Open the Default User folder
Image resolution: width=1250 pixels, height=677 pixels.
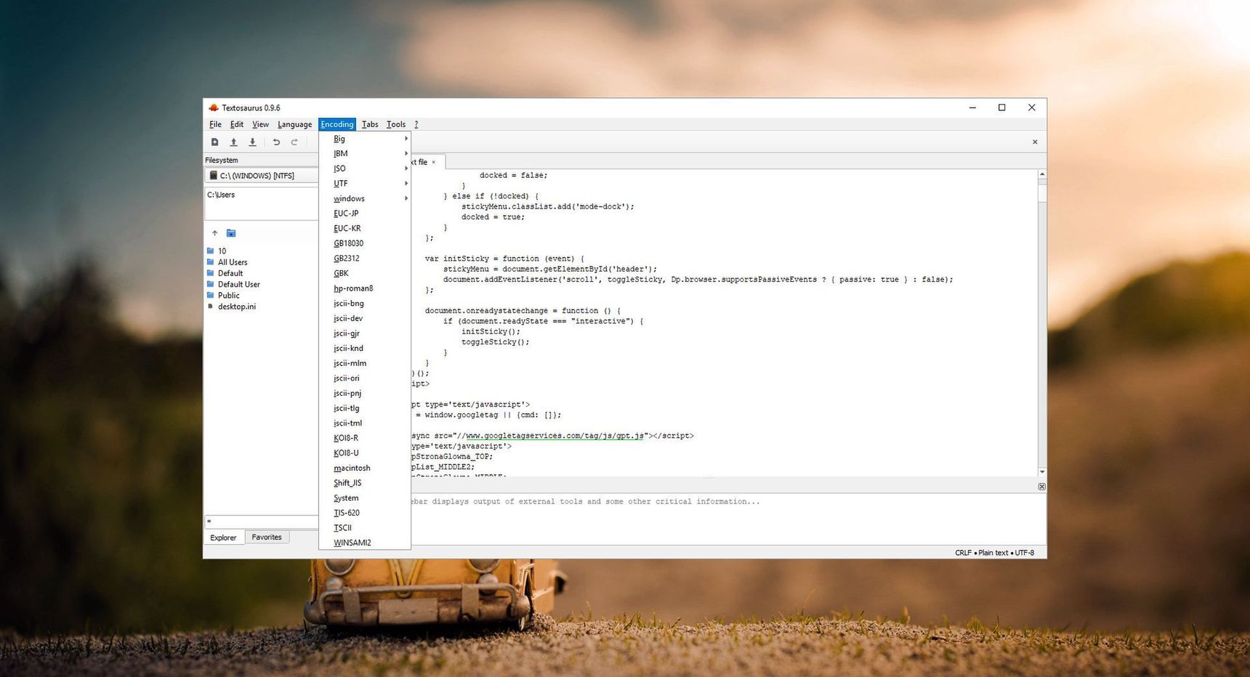coord(233,285)
